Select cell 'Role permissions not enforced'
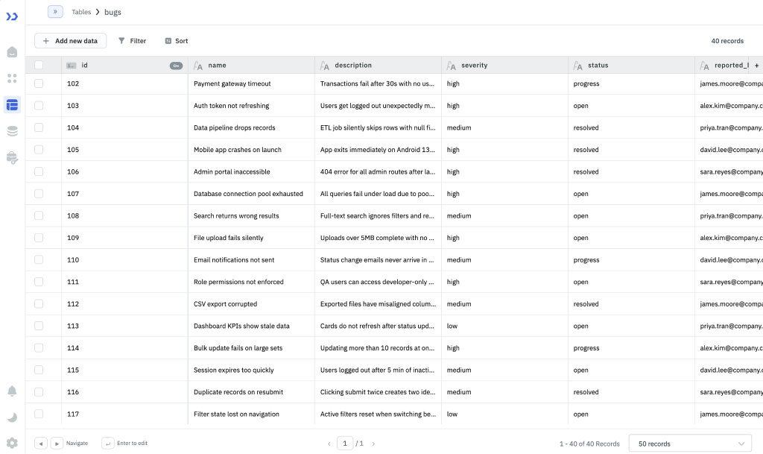 pos(251,282)
